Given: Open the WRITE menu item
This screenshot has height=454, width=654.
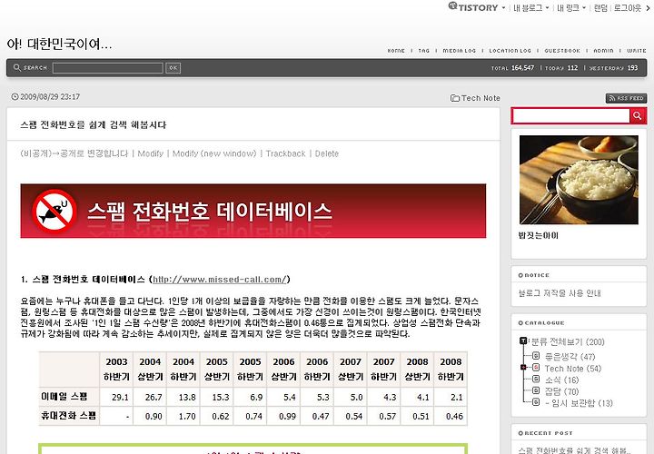Looking at the screenshot, I should point(637,51).
